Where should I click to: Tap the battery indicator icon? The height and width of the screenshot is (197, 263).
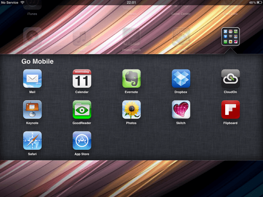[259, 2]
